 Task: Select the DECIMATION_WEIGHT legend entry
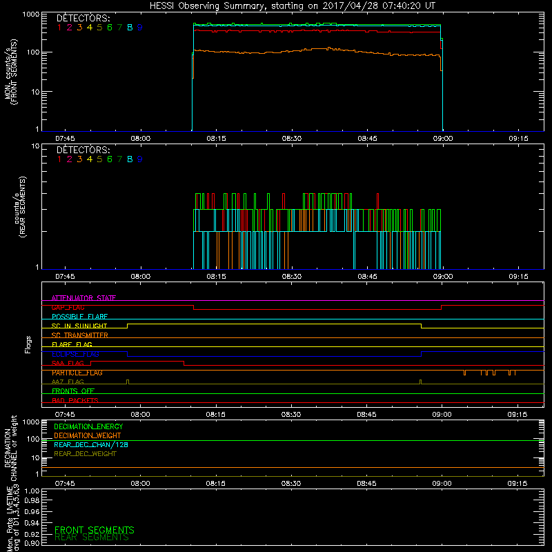pos(88,435)
